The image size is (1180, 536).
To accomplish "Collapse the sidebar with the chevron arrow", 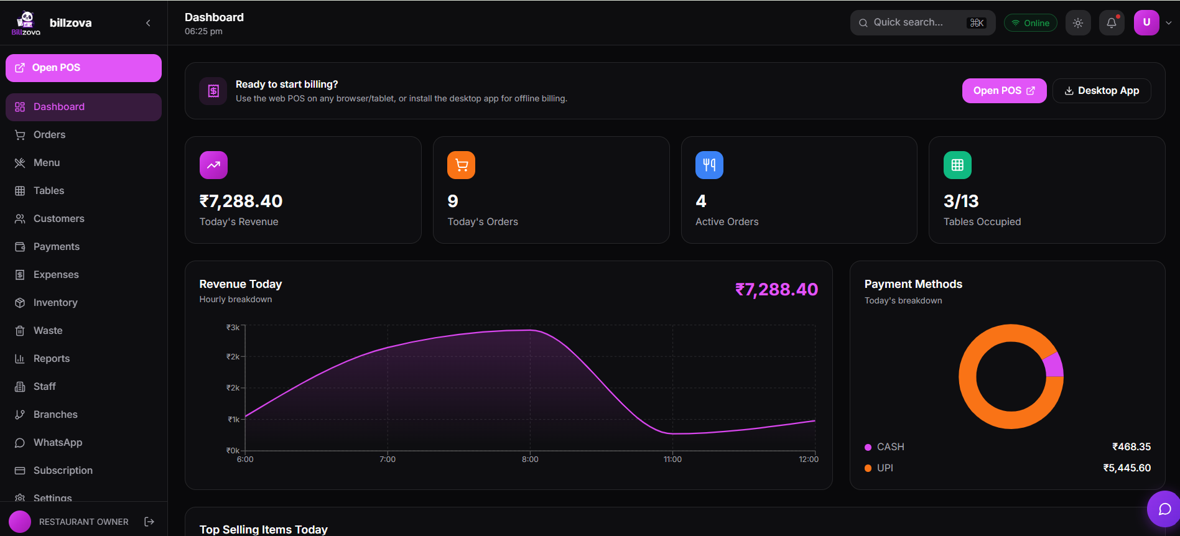I will pyautogui.click(x=148, y=23).
